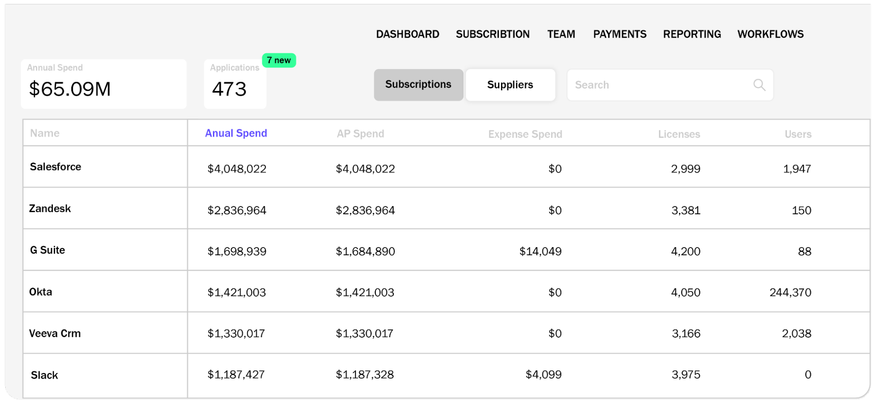Viewport: 874px width, 411px height.
Task: Open the WORKFLOWS page
Action: tap(770, 34)
